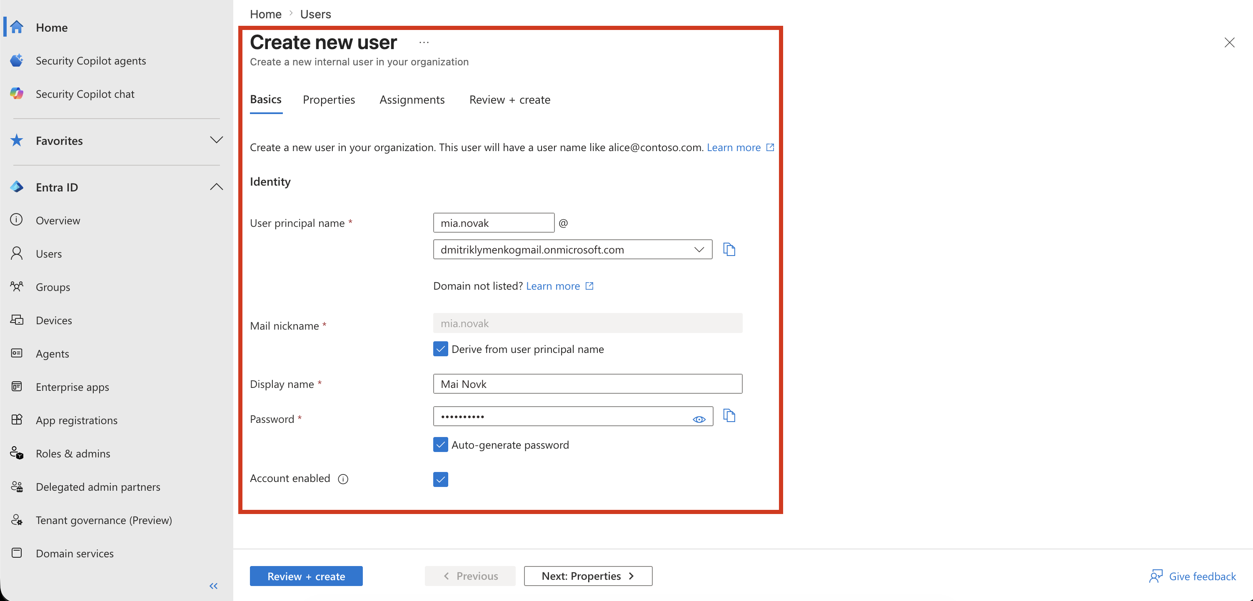This screenshot has height=601, width=1253.
Task: Click the Next: Properties button
Action: coord(588,576)
